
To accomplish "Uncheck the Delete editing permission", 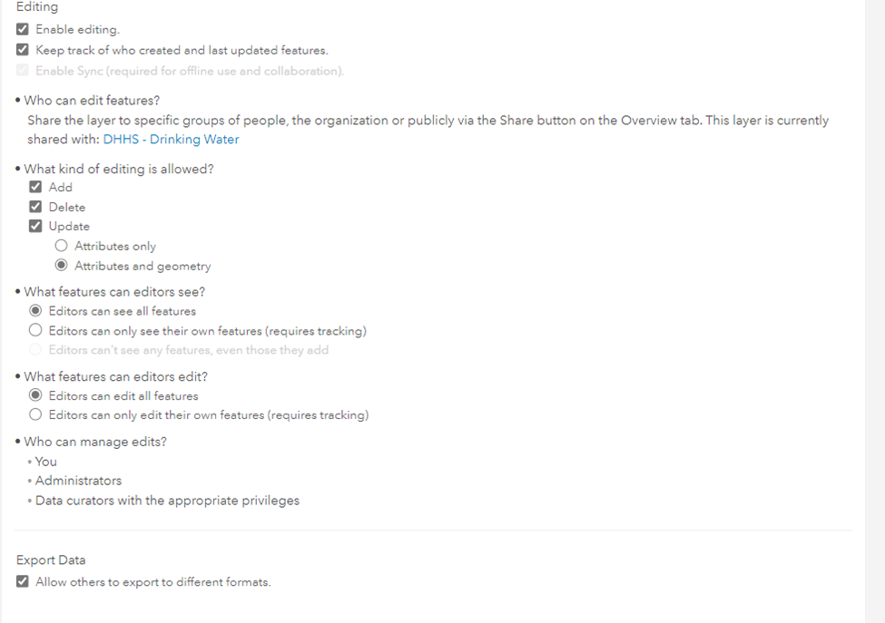I will point(35,206).
